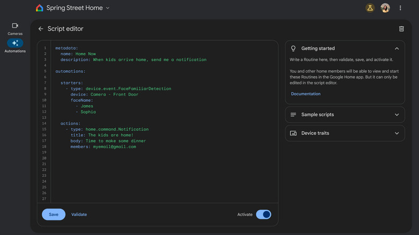Go to Automations in the sidebar
The width and height of the screenshot is (419, 235).
[x=15, y=46]
